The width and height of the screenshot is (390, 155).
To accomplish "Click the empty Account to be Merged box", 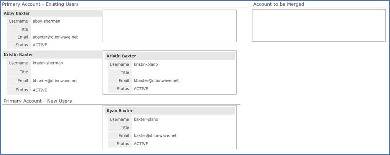I will 319,25.
